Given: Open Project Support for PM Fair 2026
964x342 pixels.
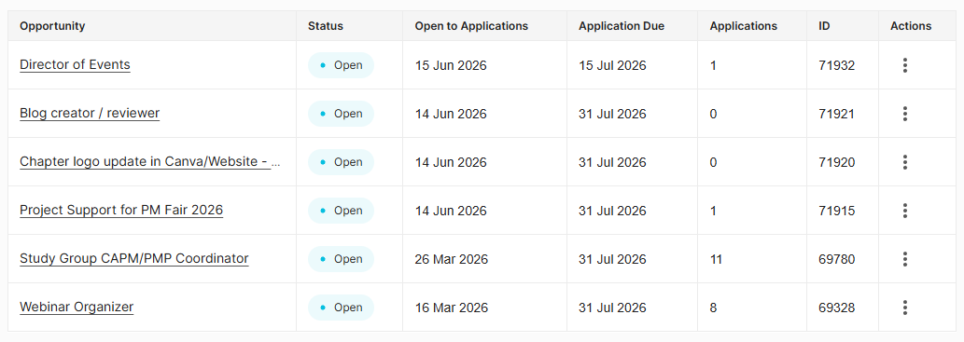Looking at the screenshot, I should pyautogui.click(x=121, y=211).
